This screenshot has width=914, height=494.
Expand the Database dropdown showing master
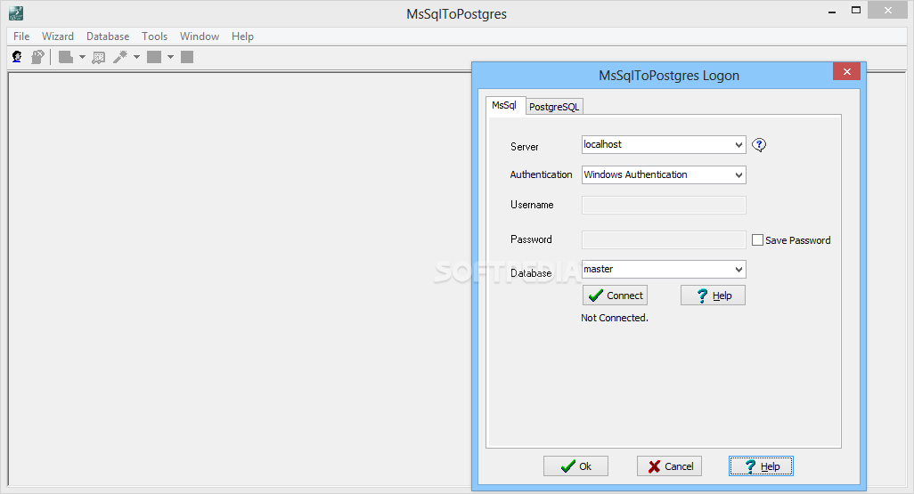739,269
